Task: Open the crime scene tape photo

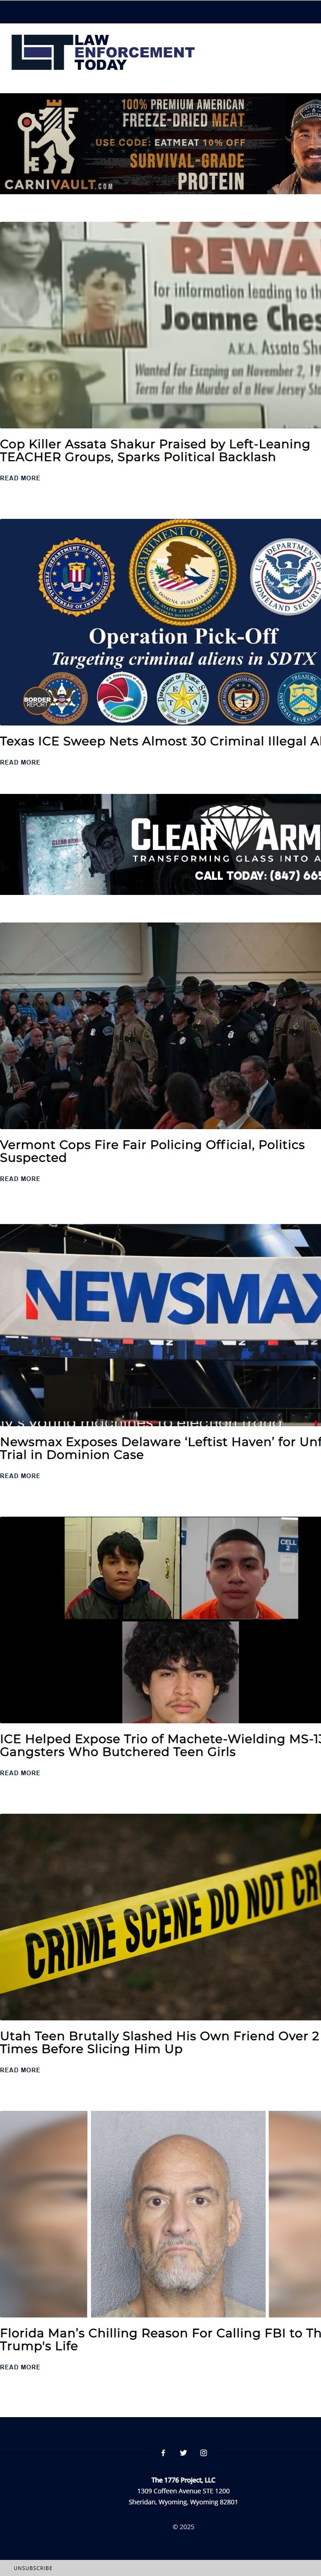Action: coord(160,1917)
